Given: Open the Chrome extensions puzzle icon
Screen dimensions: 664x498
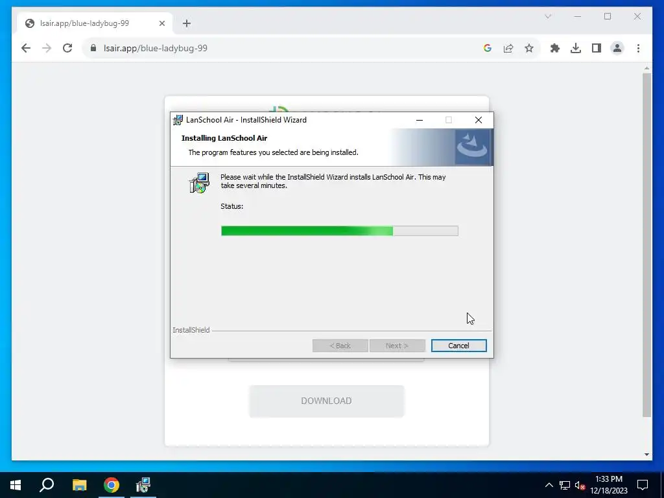Looking at the screenshot, I should (555, 48).
